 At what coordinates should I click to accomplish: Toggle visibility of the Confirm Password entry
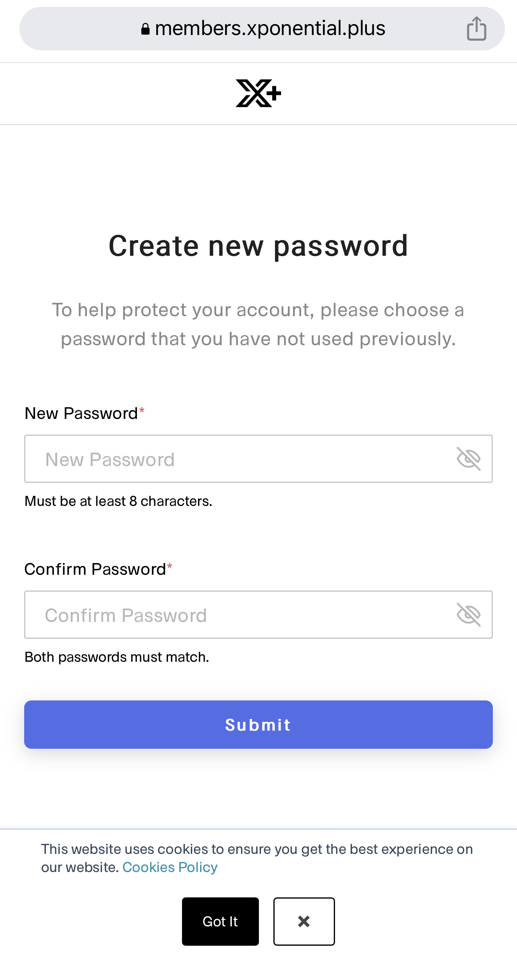[x=468, y=615]
